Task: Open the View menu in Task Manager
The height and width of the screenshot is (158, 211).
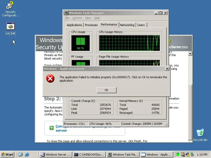Action: [x=88, y=18]
